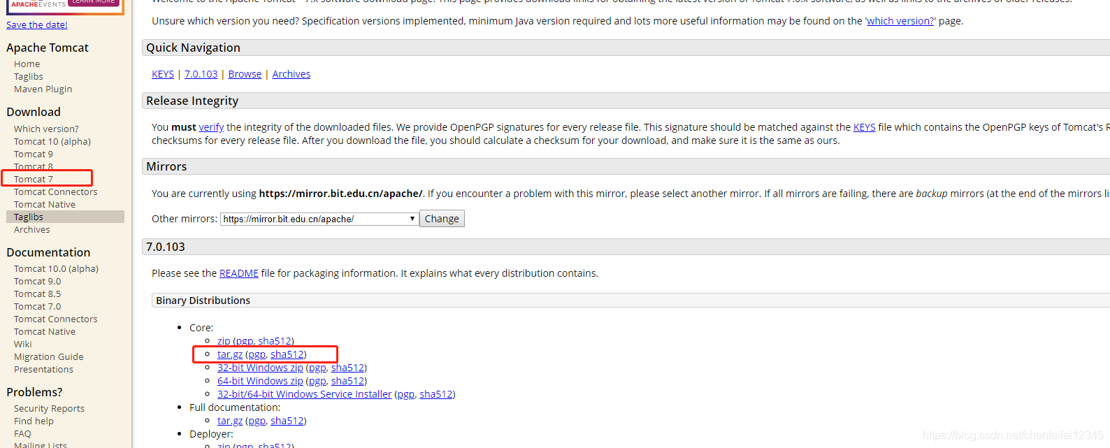The width and height of the screenshot is (1110, 448).
Task: Open FAQ link in Problems section
Action: tap(22, 433)
